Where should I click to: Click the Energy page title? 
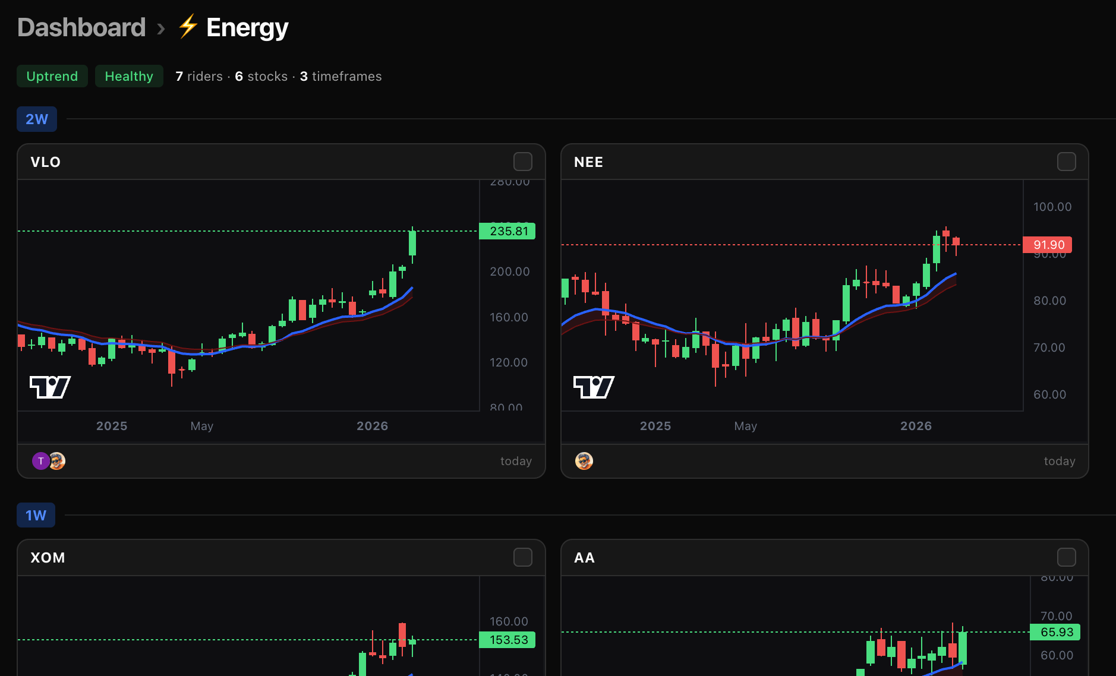pyautogui.click(x=247, y=27)
